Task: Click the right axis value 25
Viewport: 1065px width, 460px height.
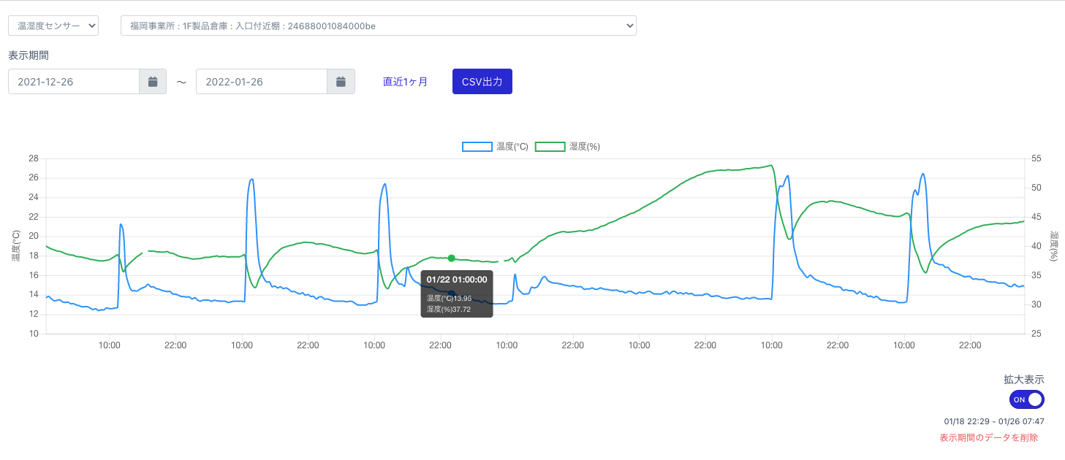Action: 1036,334
